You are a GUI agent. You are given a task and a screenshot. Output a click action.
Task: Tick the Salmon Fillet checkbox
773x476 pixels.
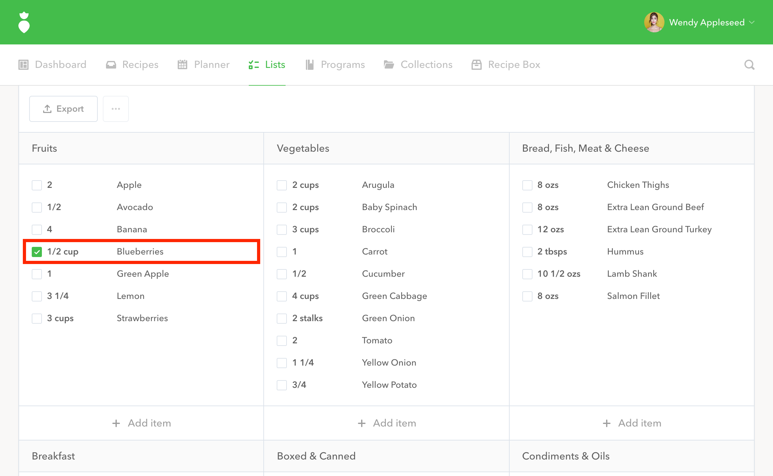[x=527, y=296]
